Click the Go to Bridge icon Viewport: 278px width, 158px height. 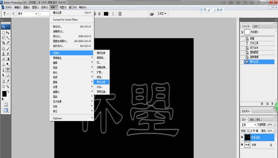coord(152,14)
